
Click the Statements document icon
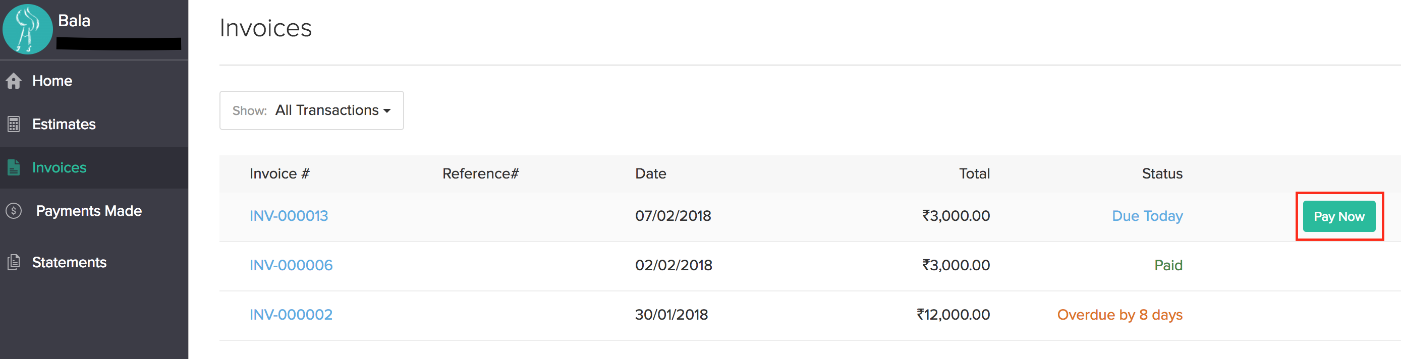(x=14, y=263)
